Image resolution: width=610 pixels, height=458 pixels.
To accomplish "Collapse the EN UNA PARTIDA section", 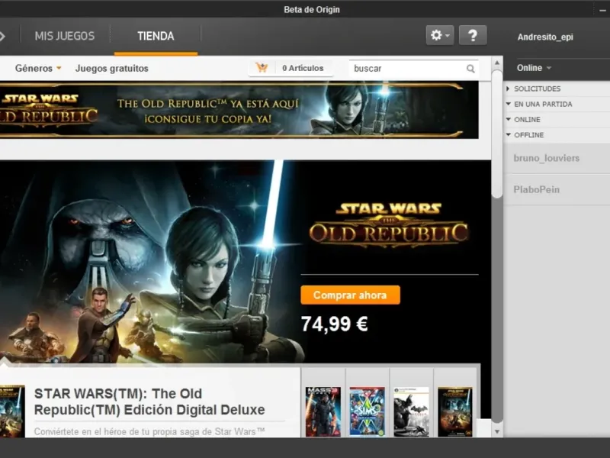I will [557, 104].
